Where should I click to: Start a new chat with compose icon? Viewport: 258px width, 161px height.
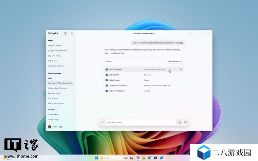72,33
